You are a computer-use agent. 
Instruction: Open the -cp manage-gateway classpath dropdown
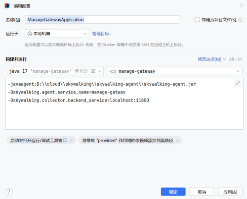(174, 71)
